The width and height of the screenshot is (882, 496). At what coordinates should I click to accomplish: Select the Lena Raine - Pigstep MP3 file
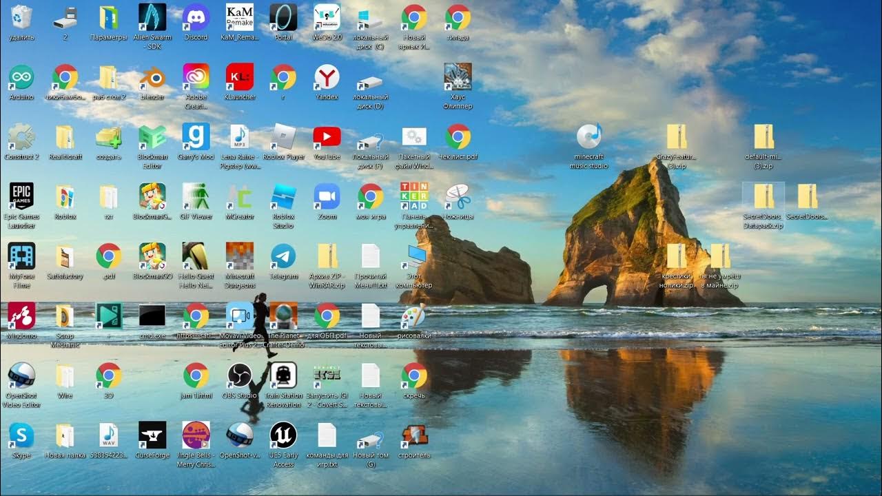coord(239,136)
